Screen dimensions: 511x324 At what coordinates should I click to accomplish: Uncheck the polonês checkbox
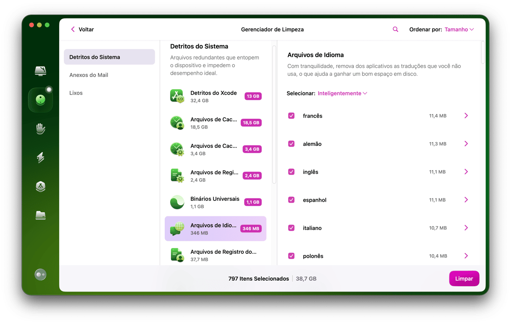click(x=291, y=256)
